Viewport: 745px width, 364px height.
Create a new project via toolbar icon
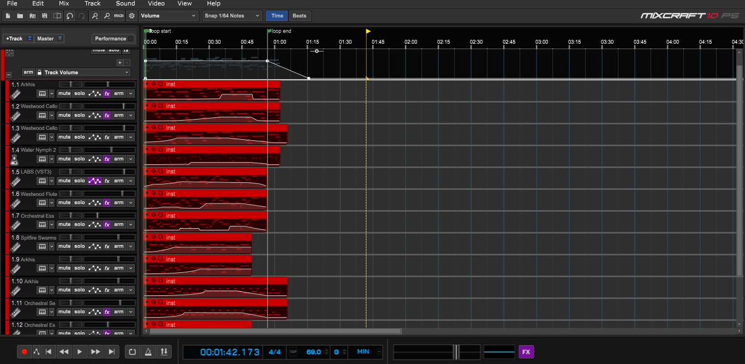(8, 16)
